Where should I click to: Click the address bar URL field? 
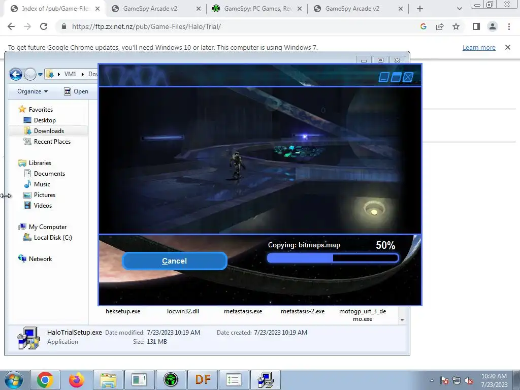(x=239, y=26)
